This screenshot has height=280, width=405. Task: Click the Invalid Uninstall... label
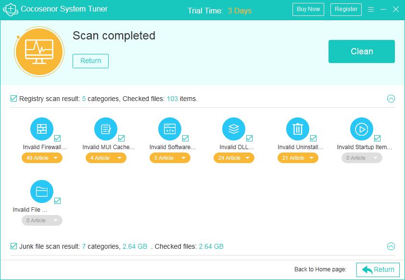click(301, 147)
